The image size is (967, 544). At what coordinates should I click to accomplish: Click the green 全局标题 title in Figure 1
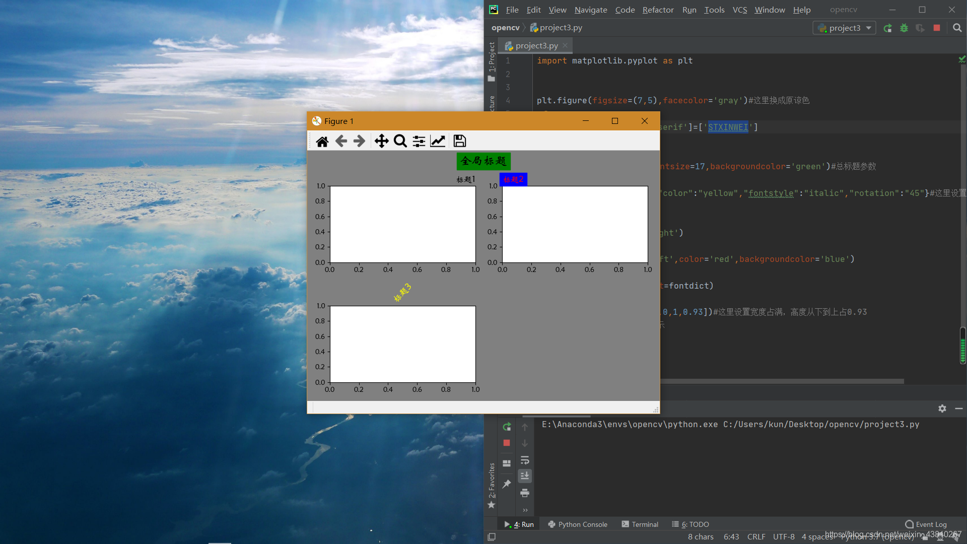pyautogui.click(x=483, y=161)
